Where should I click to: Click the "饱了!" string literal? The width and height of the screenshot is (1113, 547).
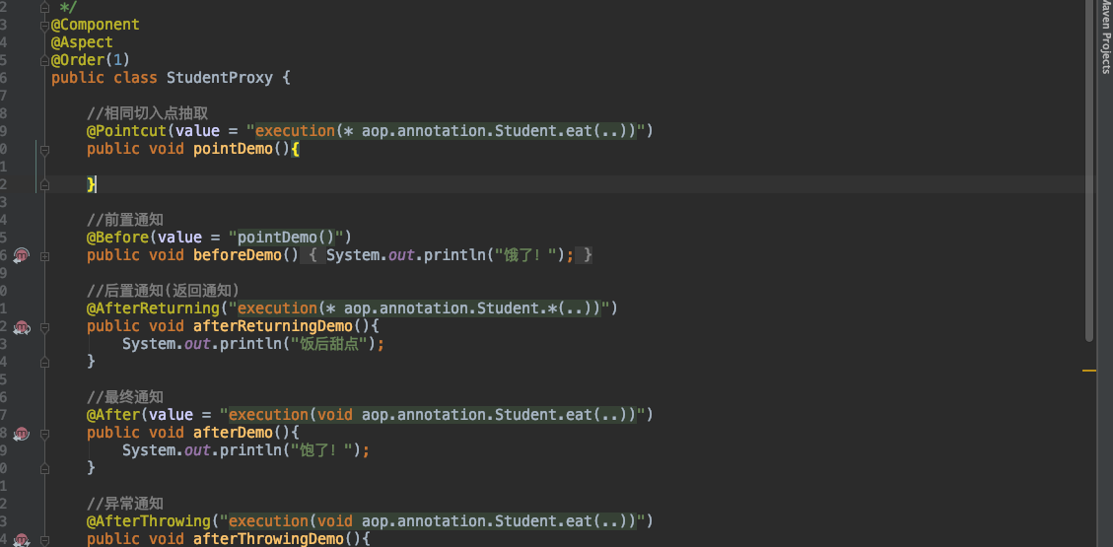[321, 450]
